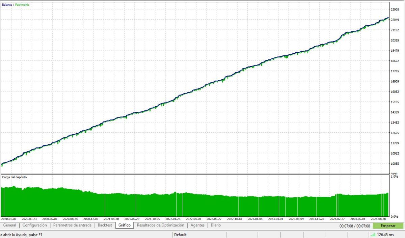Click the Balance legend label
Image resolution: width=405 pixels, height=238 pixels.
pos(7,5)
